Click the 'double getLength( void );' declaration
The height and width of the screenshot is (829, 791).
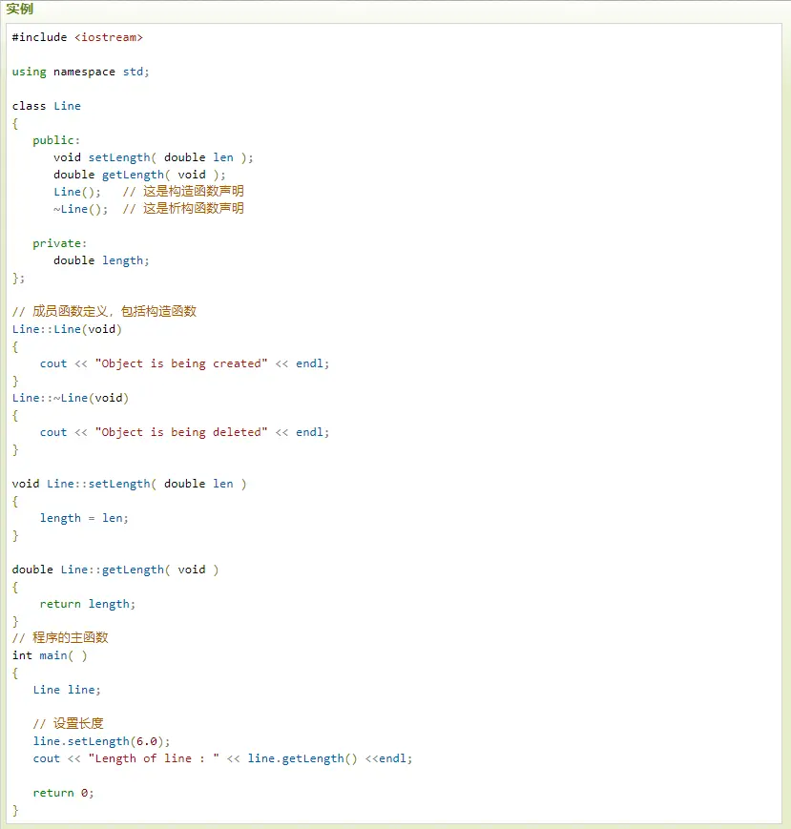pos(139,175)
